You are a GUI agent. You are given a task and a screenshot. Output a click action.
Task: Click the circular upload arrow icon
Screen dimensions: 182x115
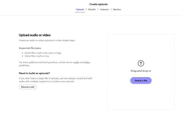click(141, 63)
